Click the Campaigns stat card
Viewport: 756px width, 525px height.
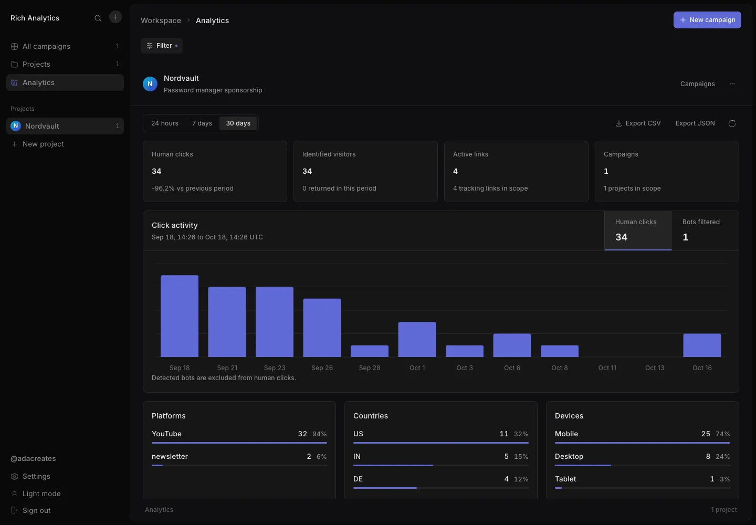coord(667,171)
